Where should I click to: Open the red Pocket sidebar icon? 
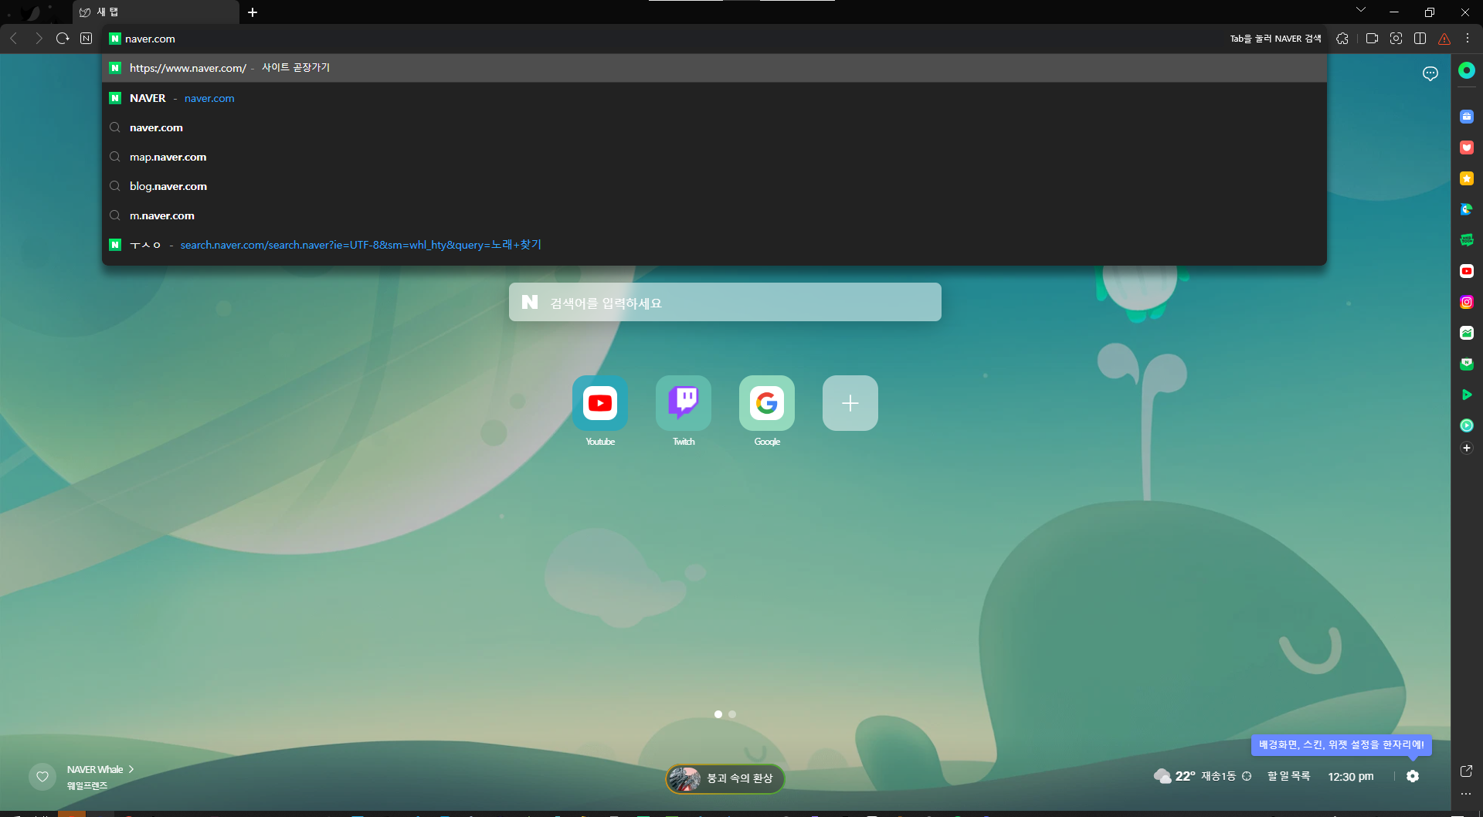(1467, 147)
